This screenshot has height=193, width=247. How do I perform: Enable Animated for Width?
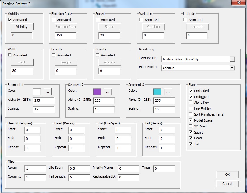(x=10, y=55)
